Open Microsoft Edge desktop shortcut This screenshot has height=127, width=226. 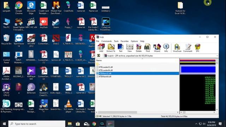coord(31,8)
